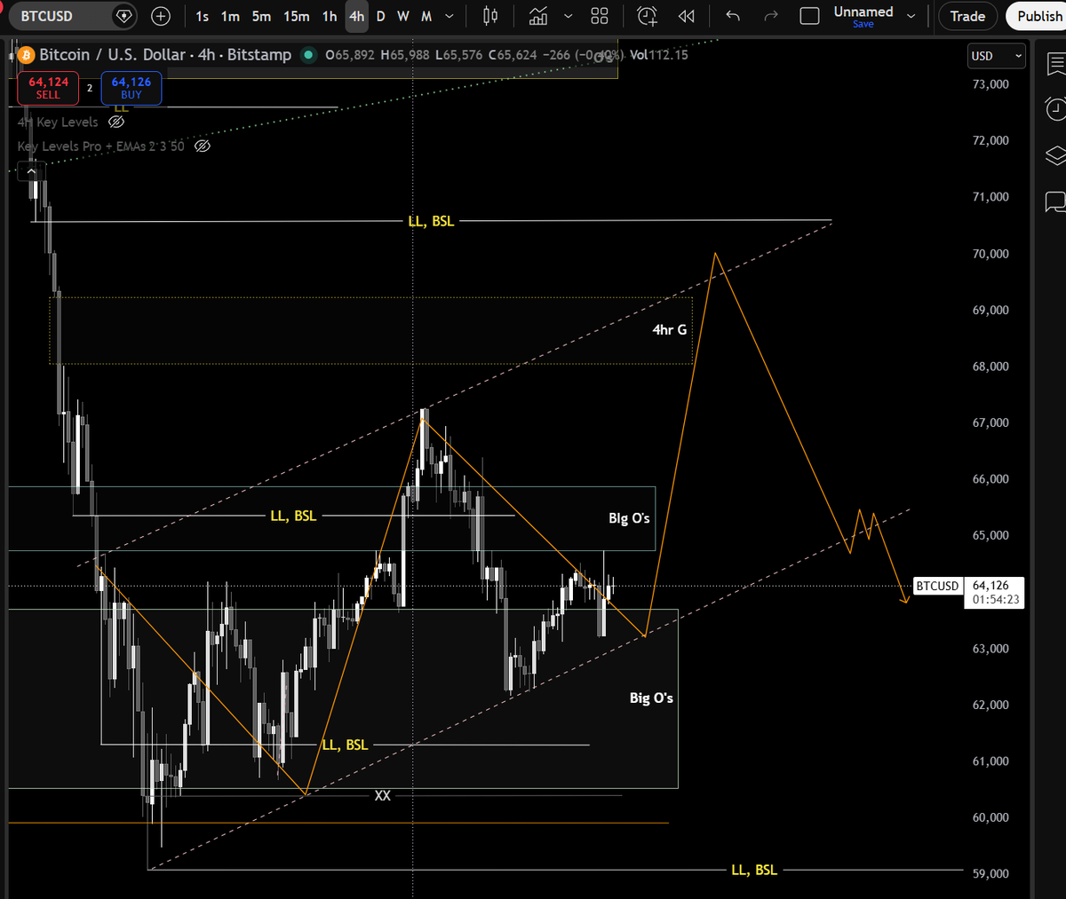Image resolution: width=1066 pixels, height=899 pixels.
Task: Collapse the indicator legend chevron
Action: click(31, 170)
